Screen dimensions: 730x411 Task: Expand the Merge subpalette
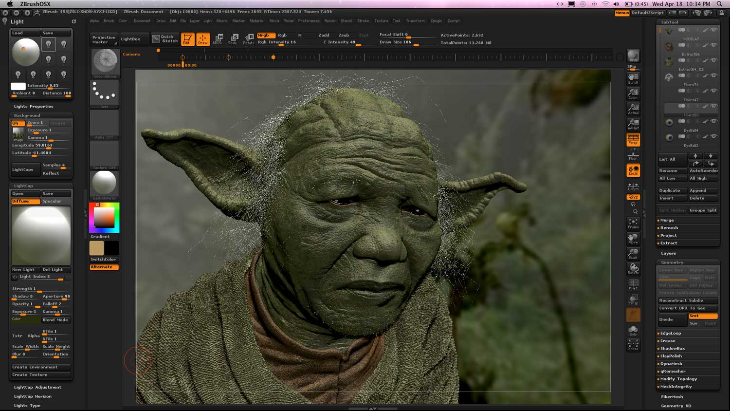coord(667,220)
